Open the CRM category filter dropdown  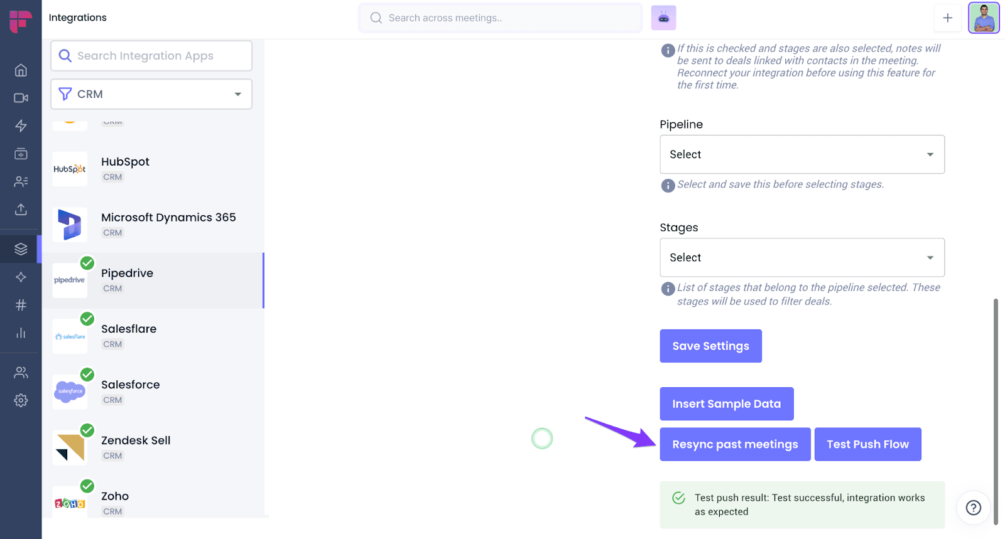151,93
